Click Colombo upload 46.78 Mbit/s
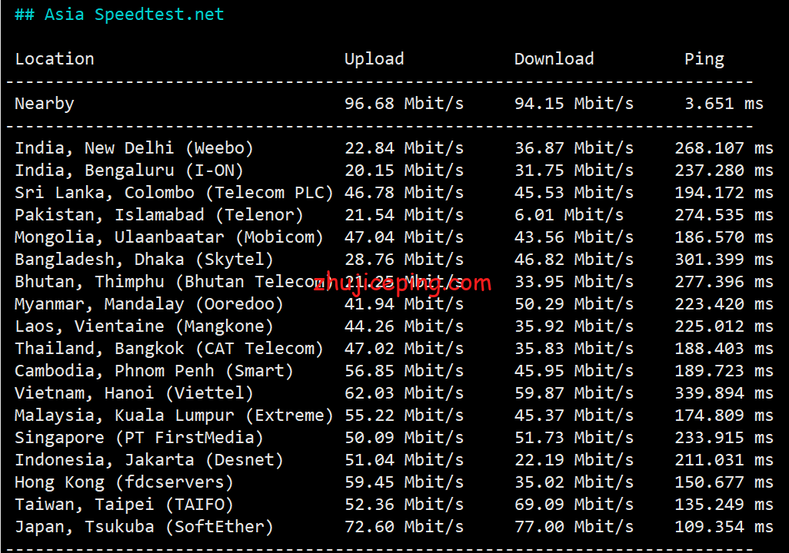789x553 pixels. coord(404,193)
